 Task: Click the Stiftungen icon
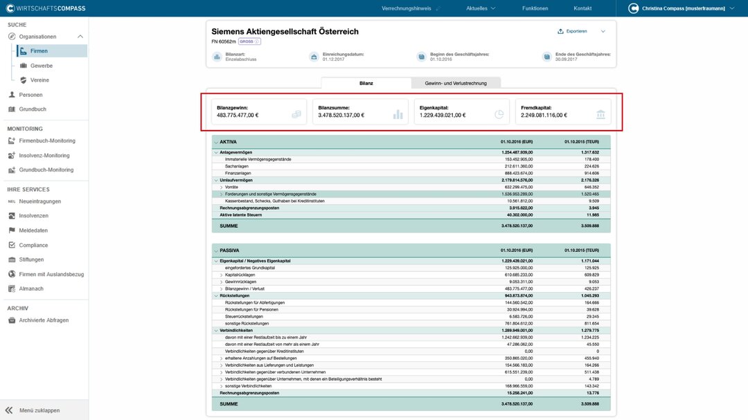coord(12,259)
